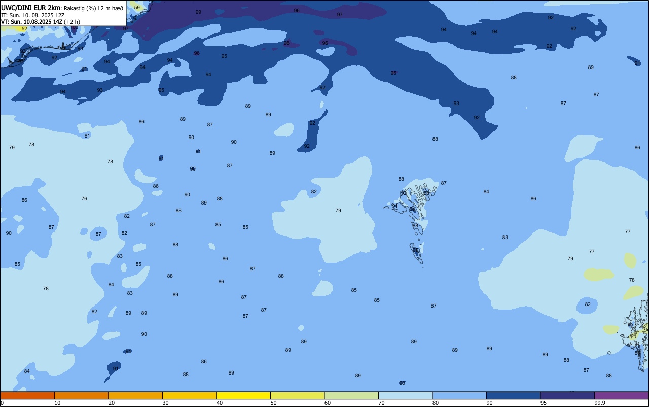Select the 90–95 dark blue legend swatch

tap(513, 395)
